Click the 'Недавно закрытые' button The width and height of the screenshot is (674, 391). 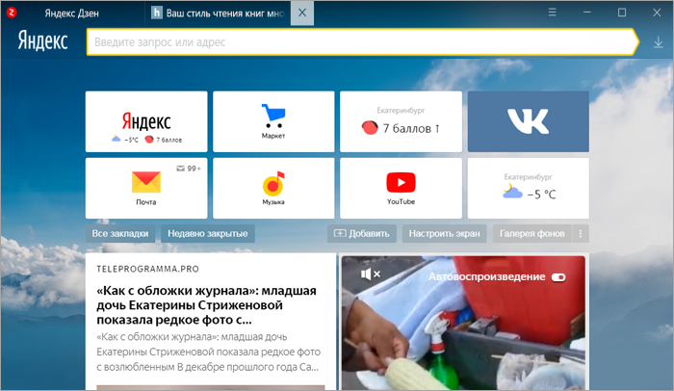208,234
